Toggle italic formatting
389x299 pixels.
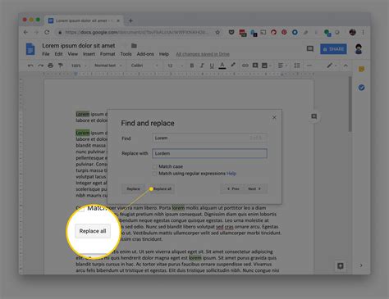(202, 66)
